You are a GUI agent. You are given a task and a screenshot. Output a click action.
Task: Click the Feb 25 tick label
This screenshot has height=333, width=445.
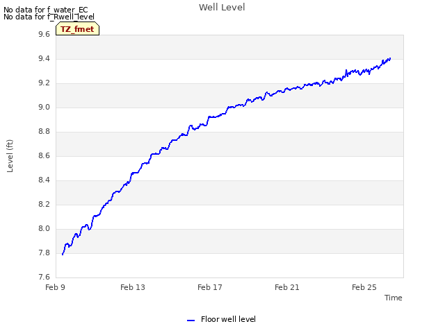pos(364,287)
